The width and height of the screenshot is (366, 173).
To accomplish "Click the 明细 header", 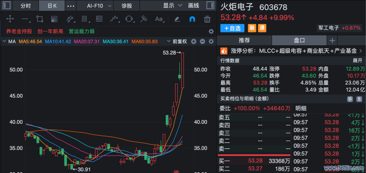I will (x=301, y=108).
